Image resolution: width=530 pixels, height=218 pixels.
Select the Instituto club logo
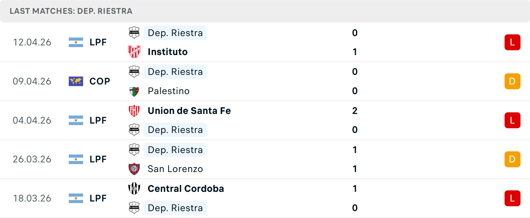pos(134,52)
